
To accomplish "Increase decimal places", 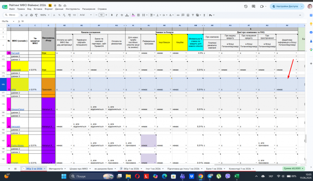I will tap(69, 15).
